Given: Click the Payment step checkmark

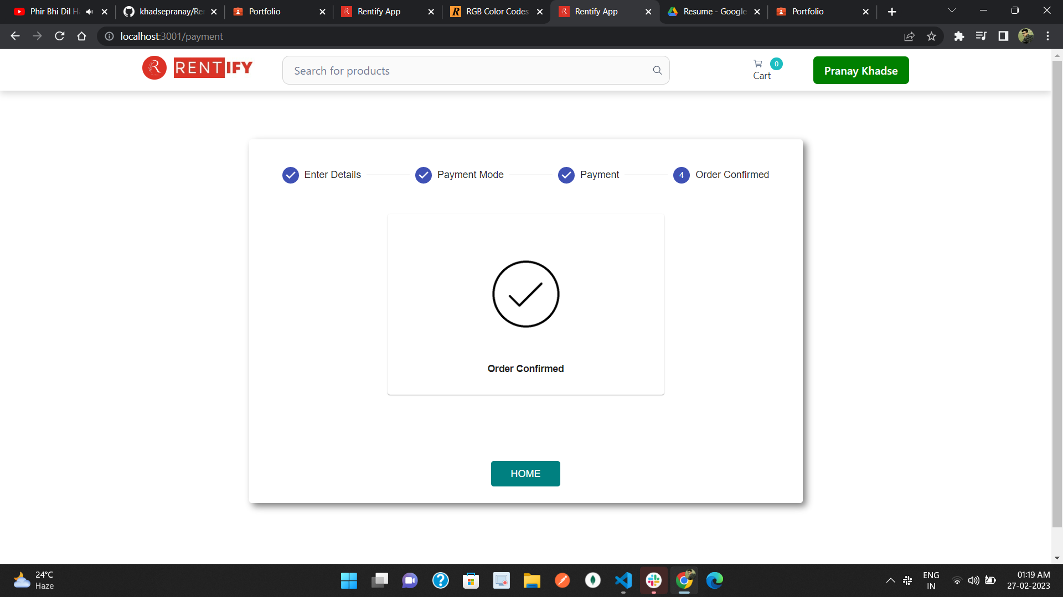Looking at the screenshot, I should coord(566,175).
